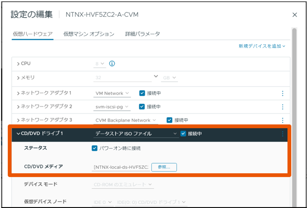Image resolution: width=307 pixels, height=208 pixels.
Task: Toggle パワーオン時に接続 checkbox
Action: click(x=94, y=148)
